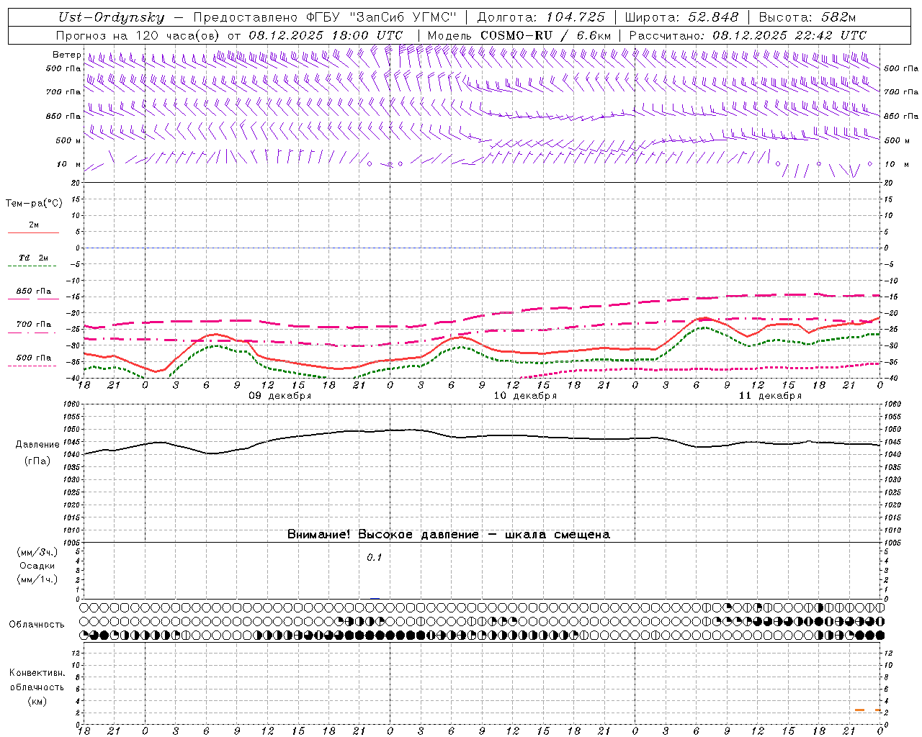The height and width of the screenshot is (737, 922).
Task: Click the 'Давление' pressure label
Action: point(37,445)
